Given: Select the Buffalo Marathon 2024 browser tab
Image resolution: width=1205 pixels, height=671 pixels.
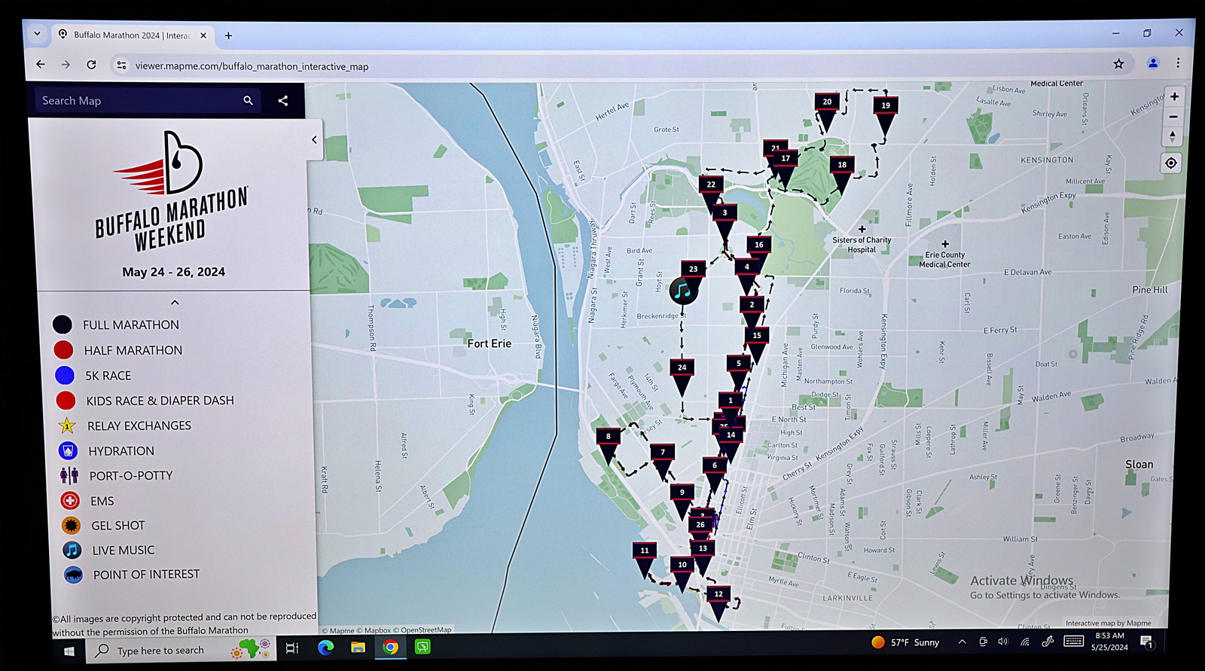Looking at the screenshot, I should pyautogui.click(x=133, y=35).
